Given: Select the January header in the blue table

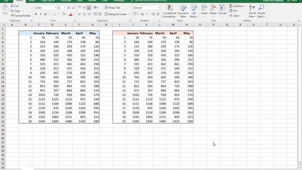Looking at the screenshot, I should coord(39,33).
